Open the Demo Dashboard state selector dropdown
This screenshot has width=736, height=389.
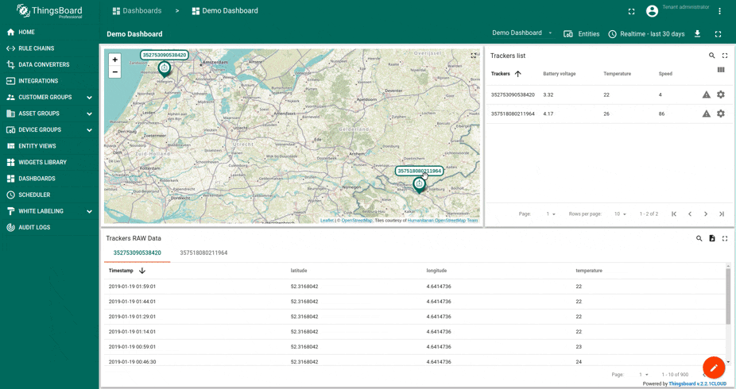point(522,33)
